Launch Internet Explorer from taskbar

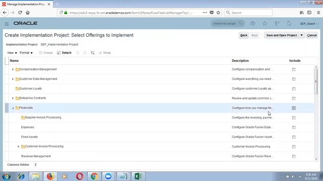click(21, 176)
